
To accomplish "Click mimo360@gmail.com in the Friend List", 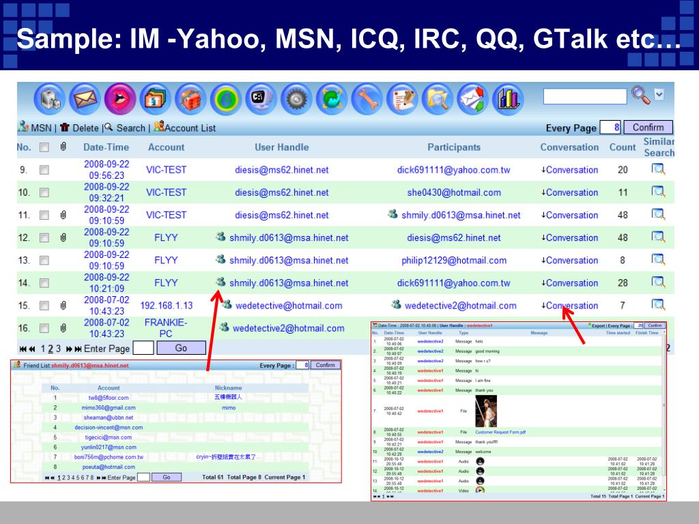I will (x=109, y=408).
